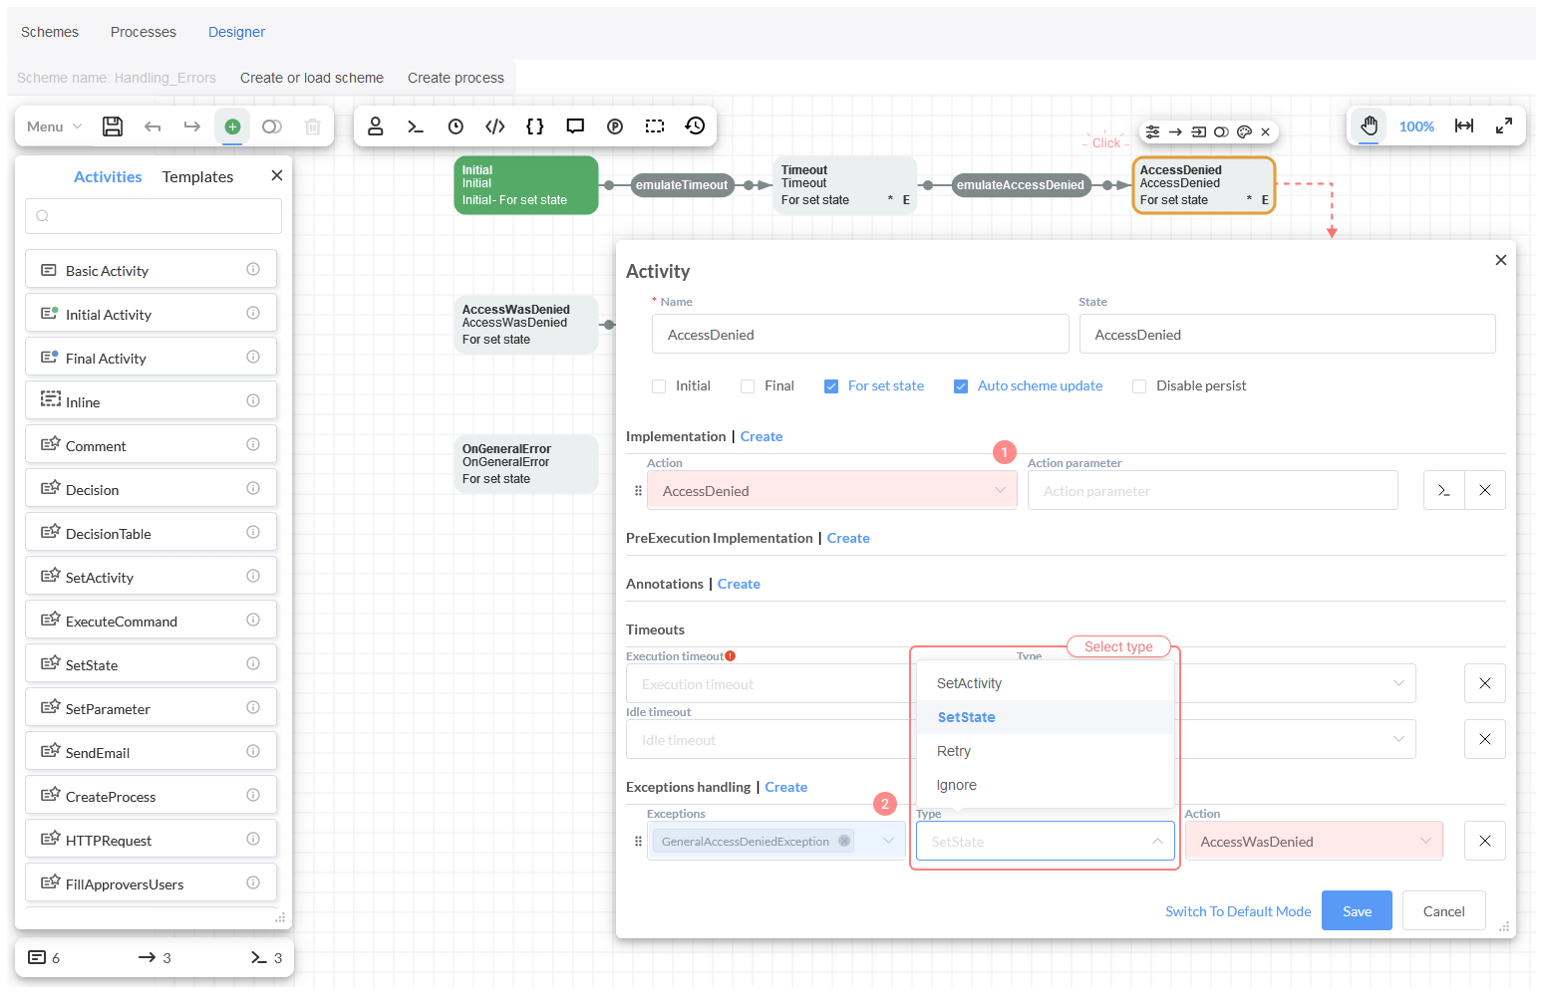1543x1002 pixels.
Task: Click the code edit button for Action parameter
Action: pos(1444,490)
